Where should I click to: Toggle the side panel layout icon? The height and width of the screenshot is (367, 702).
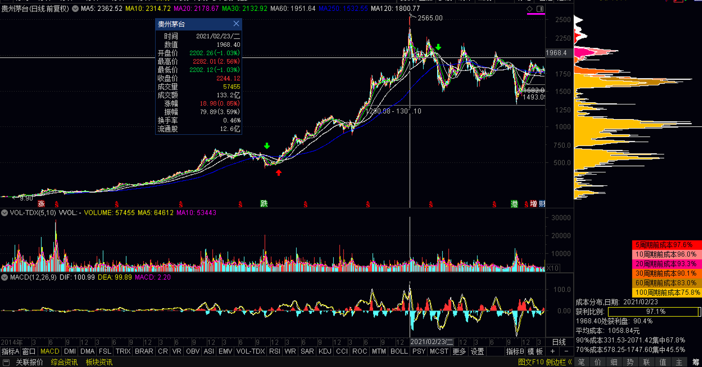540,8
